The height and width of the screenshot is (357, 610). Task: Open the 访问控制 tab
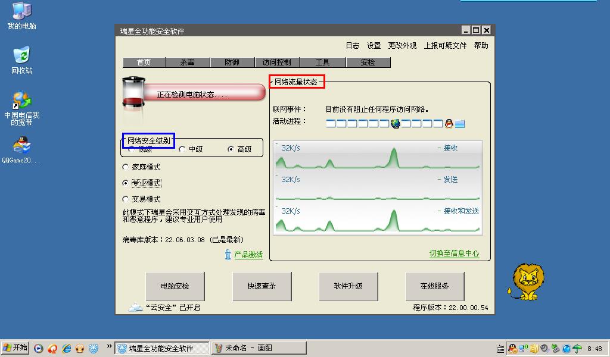(x=276, y=62)
